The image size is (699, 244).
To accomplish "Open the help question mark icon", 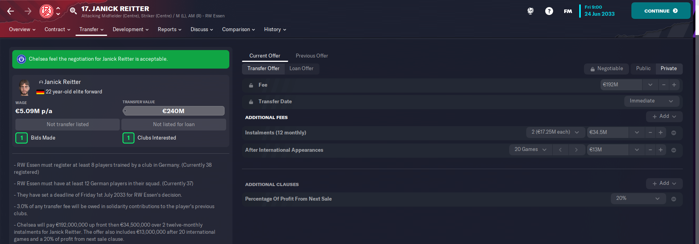I will (549, 11).
